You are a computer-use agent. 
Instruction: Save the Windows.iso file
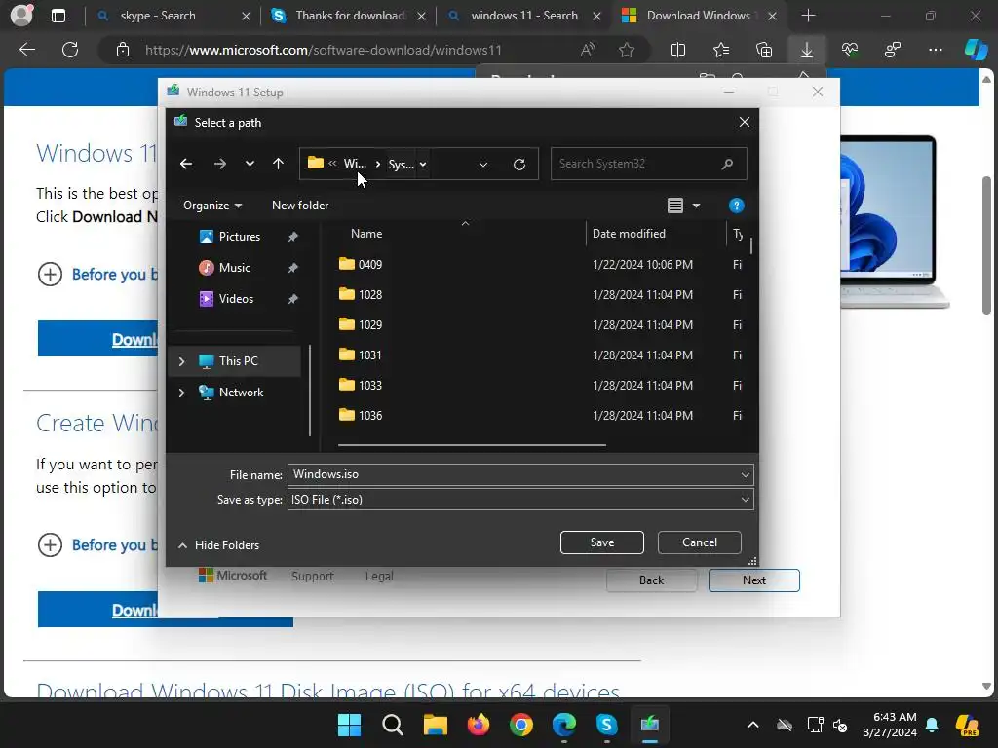[602, 542]
